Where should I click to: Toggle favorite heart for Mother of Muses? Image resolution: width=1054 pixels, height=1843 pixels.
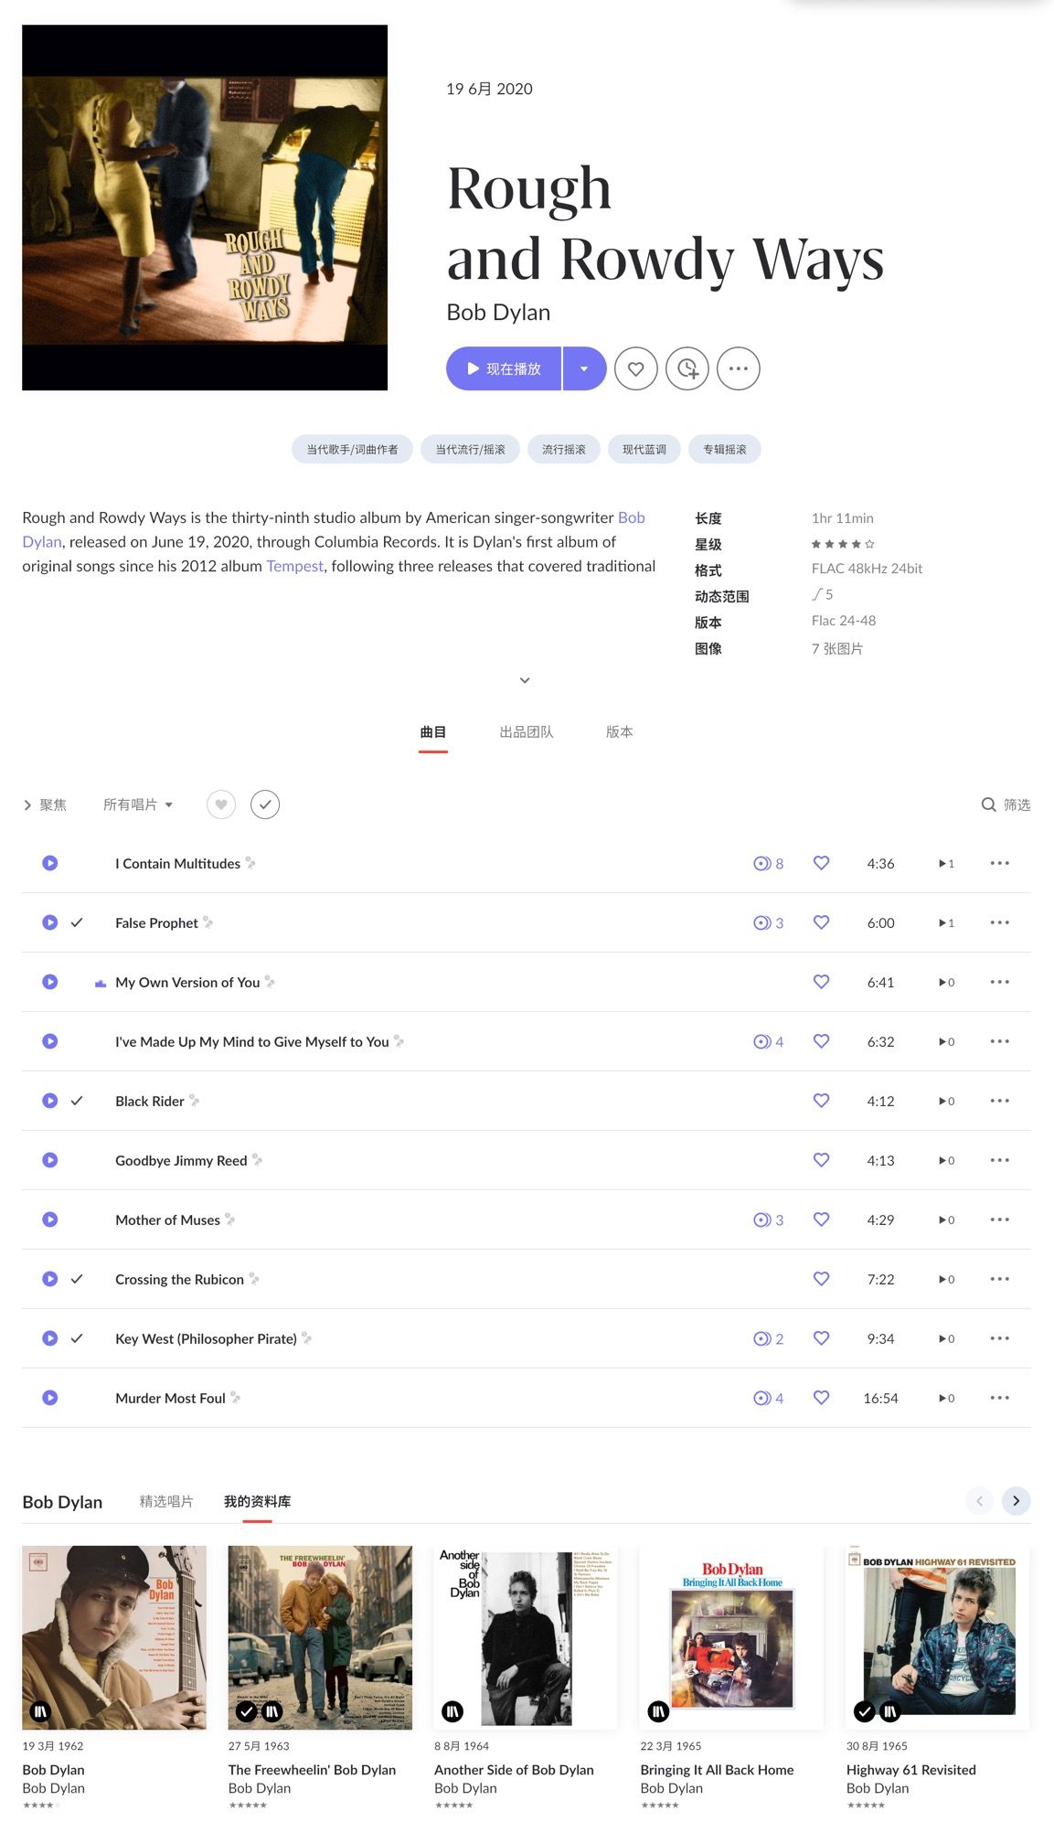821,1220
